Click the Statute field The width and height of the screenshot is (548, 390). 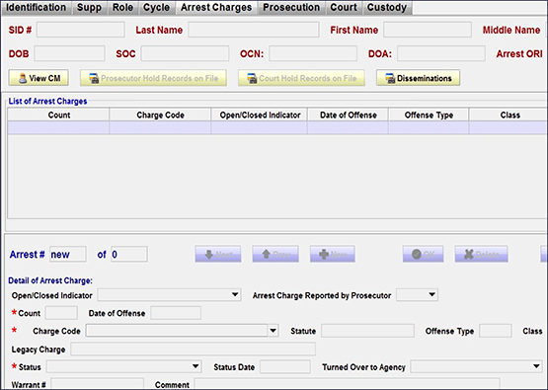coord(368,331)
